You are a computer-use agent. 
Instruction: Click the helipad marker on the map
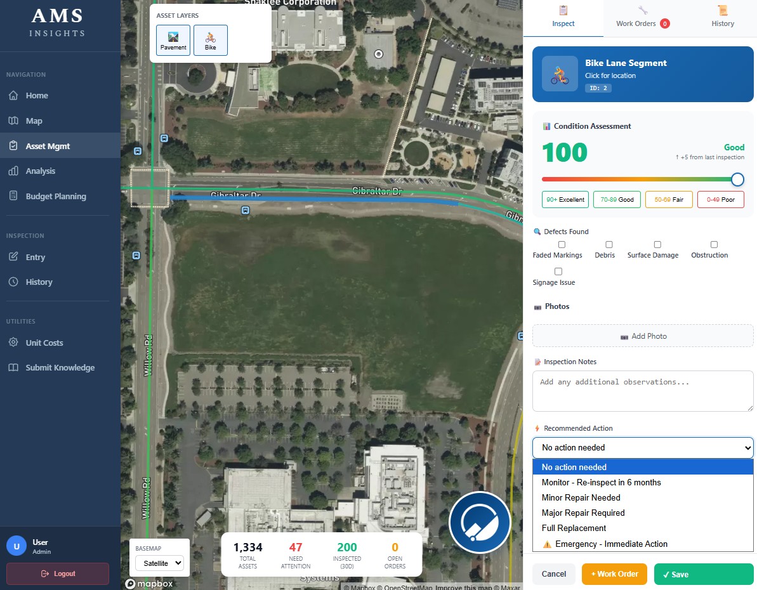click(379, 54)
